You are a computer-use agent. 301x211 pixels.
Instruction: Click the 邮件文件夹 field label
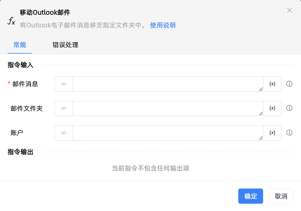pos(27,108)
